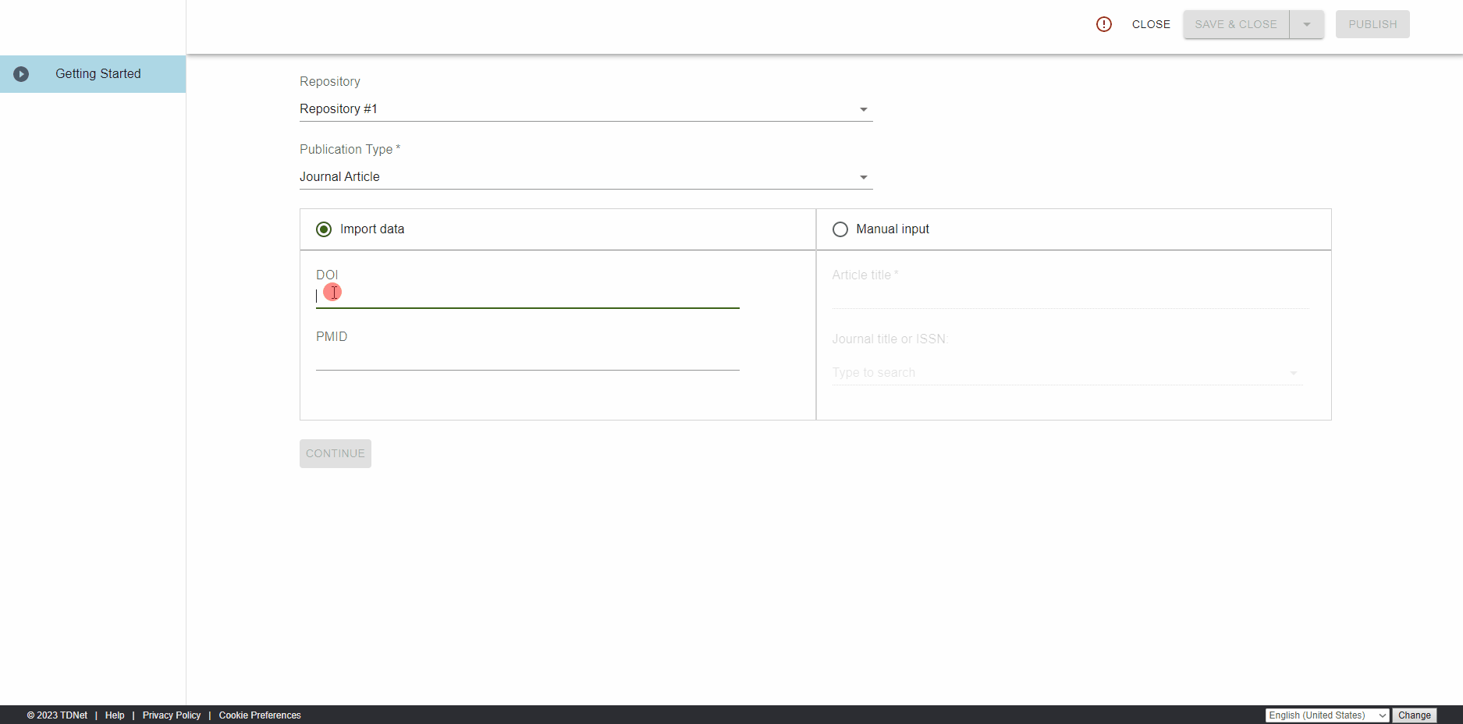Click SAVE & CLOSE
The width and height of the screenshot is (1463, 724).
click(x=1235, y=24)
